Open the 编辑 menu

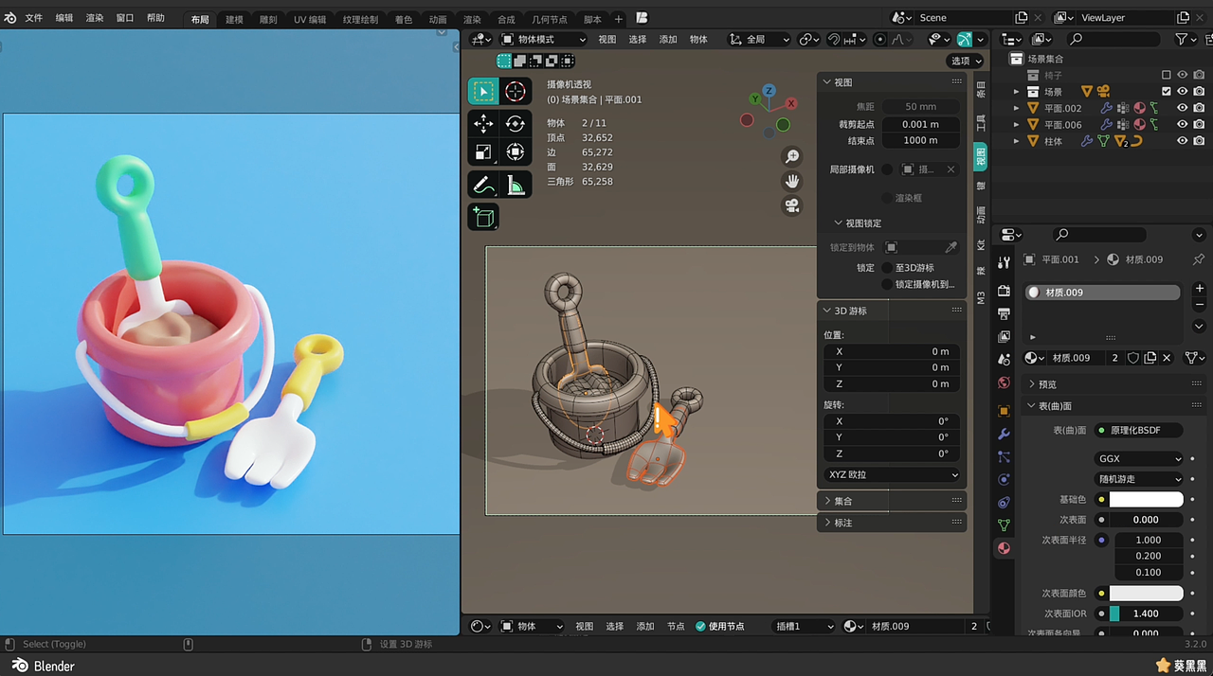pos(63,18)
